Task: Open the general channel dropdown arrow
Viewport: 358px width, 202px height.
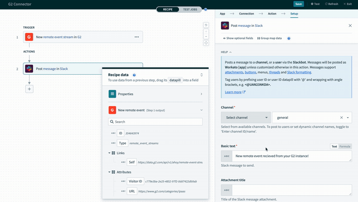Action: pos(348,118)
